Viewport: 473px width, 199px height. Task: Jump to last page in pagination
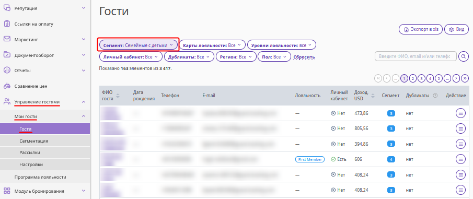465,78
